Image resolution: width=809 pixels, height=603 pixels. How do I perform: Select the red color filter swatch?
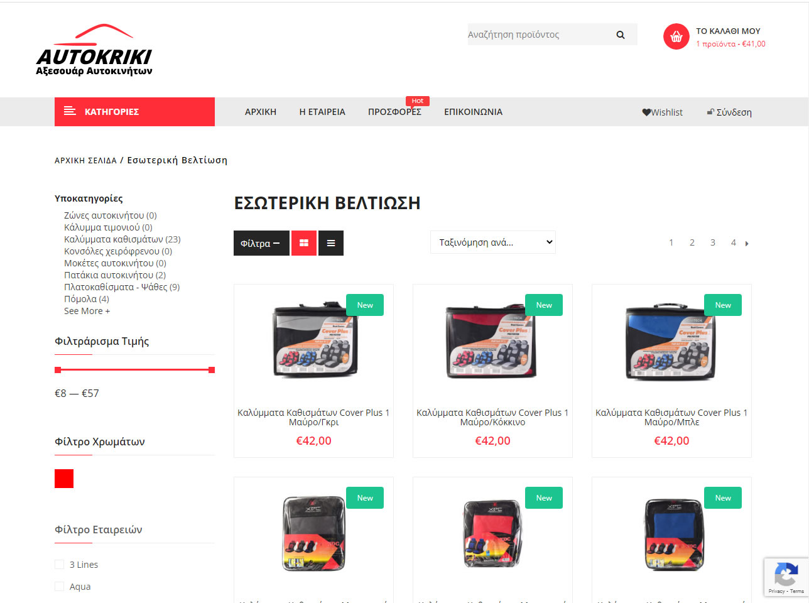(x=64, y=479)
